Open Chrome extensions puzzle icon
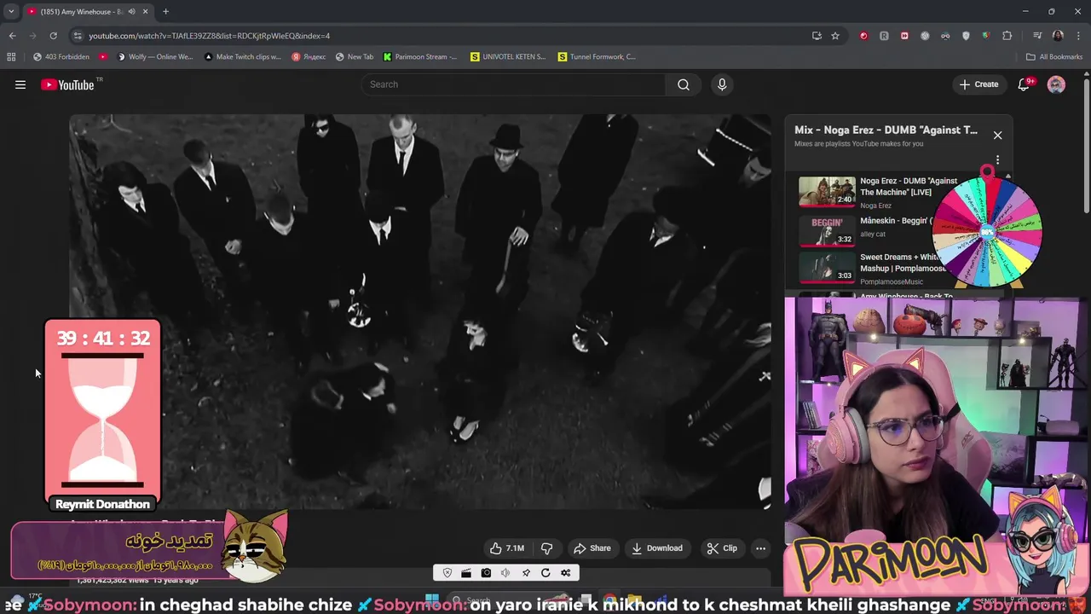Image resolution: width=1091 pixels, height=614 pixels. pos(1007,36)
